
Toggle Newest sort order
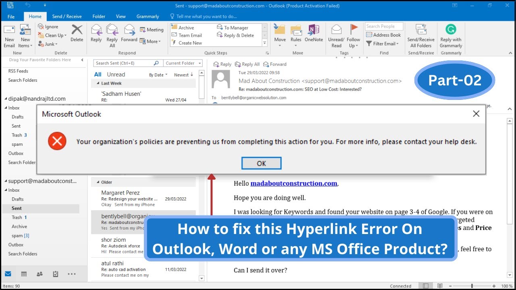(183, 75)
